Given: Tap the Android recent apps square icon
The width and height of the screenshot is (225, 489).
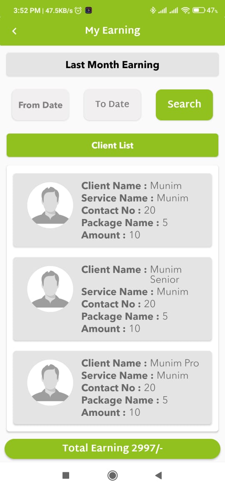Looking at the screenshot, I should pyautogui.click(x=65, y=475).
